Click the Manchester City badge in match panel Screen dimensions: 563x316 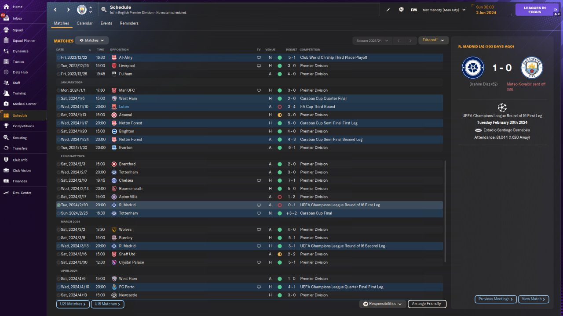coord(532,68)
